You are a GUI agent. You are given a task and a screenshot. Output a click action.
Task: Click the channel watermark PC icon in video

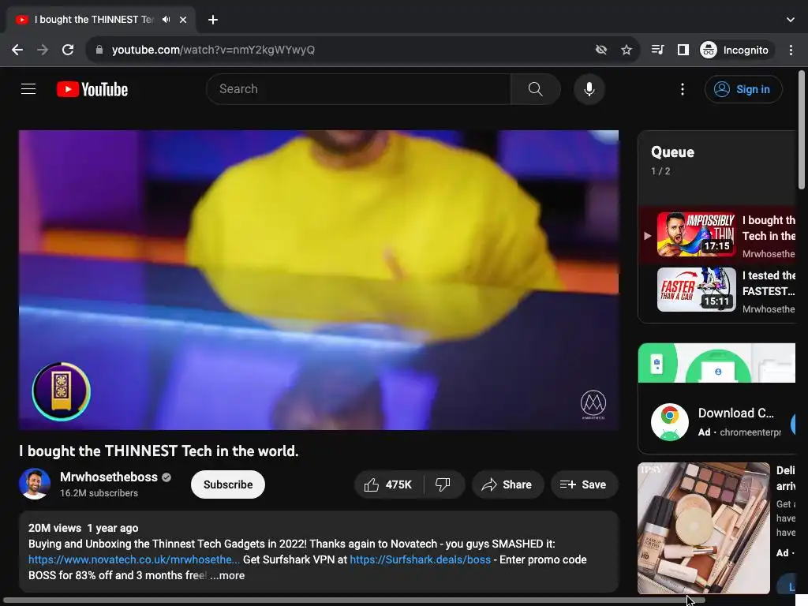62,391
